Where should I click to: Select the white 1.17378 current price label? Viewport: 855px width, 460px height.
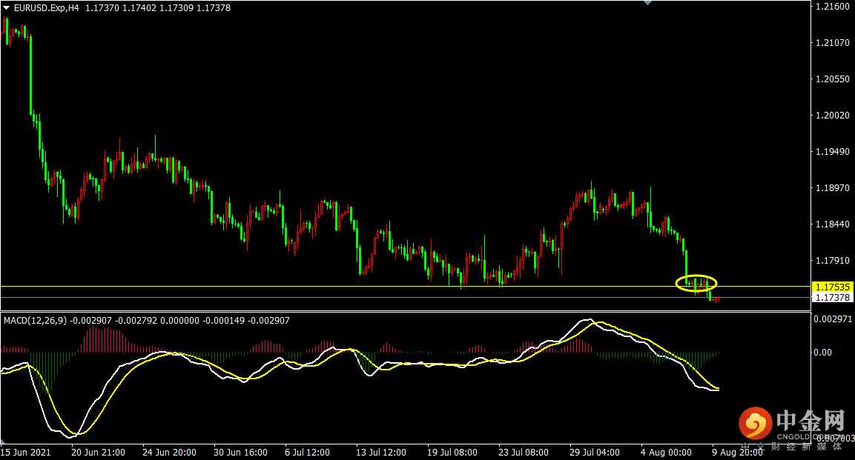[832, 297]
